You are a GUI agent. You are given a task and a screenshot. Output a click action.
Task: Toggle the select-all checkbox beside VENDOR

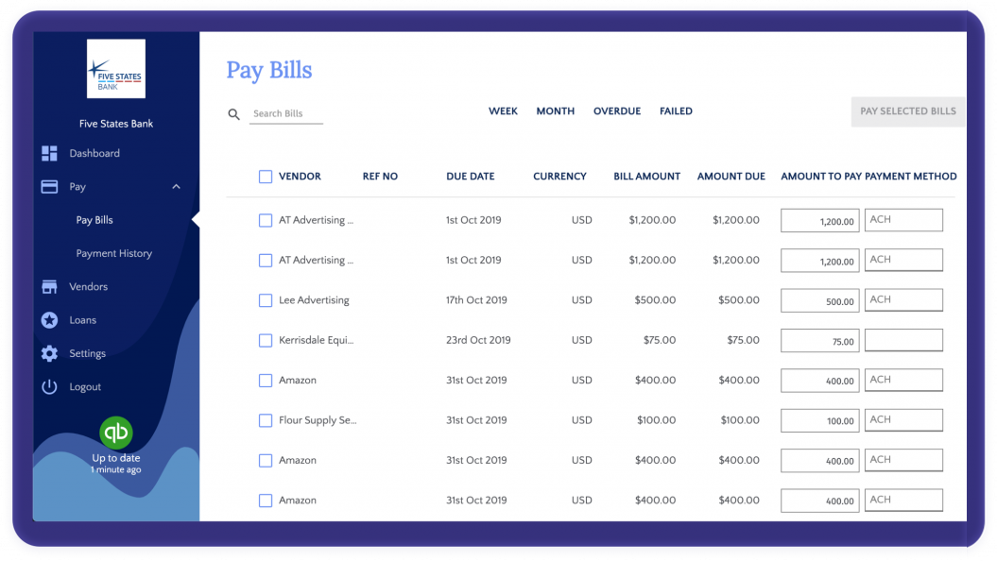point(266,177)
